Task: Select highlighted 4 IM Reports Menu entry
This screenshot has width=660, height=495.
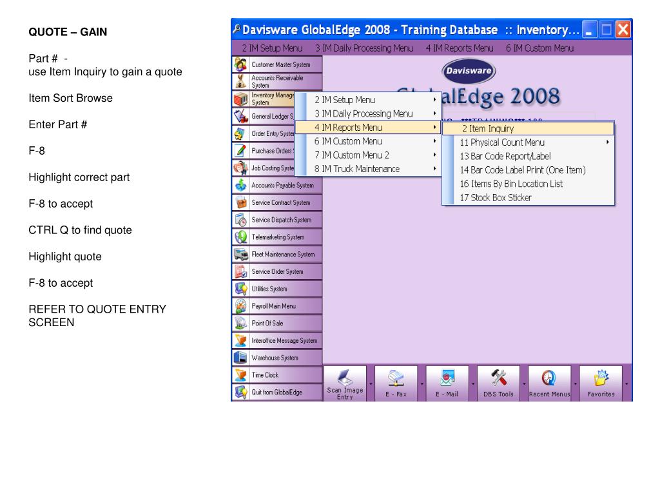Action: 368,128
